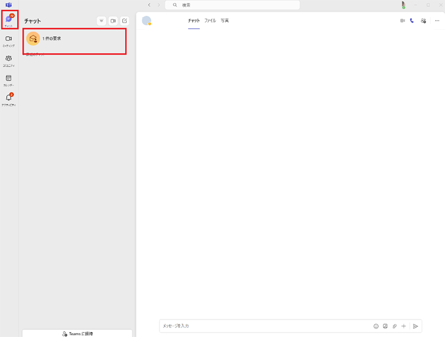Switch to the ファイル tab
The image size is (445, 337).
click(210, 21)
